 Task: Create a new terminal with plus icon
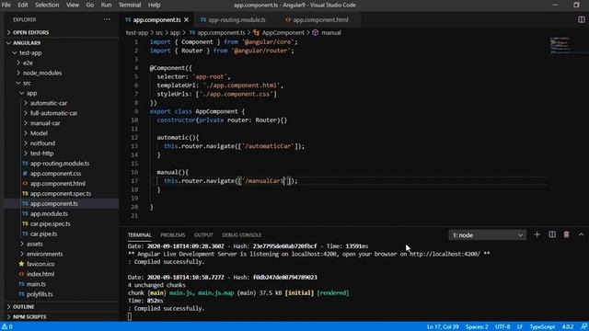click(x=537, y=234)
